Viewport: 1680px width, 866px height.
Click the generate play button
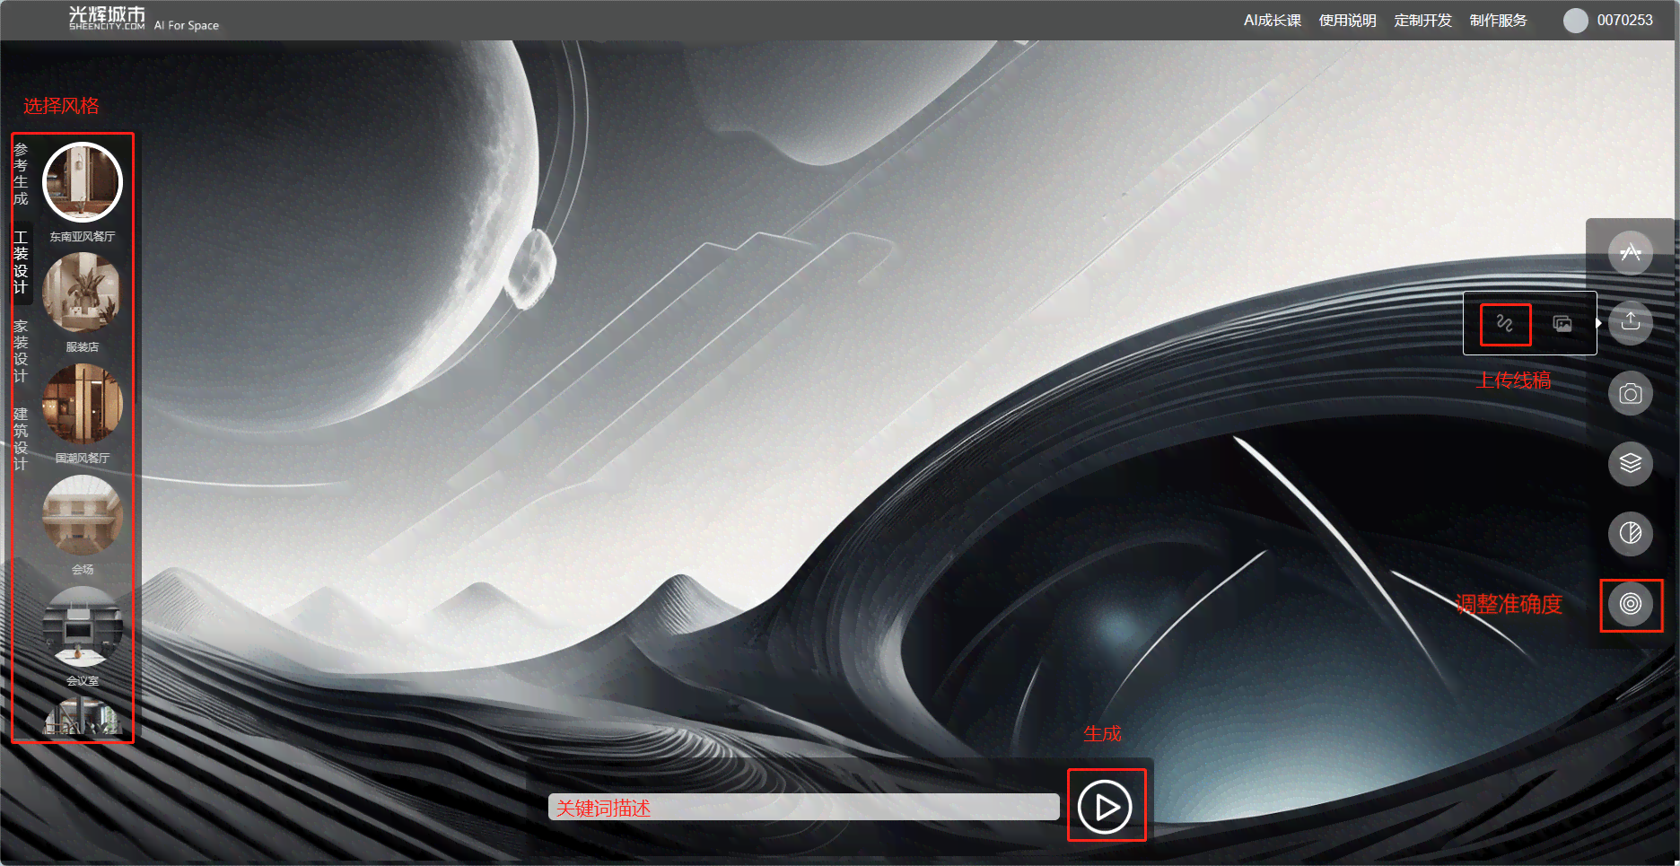1105,807
